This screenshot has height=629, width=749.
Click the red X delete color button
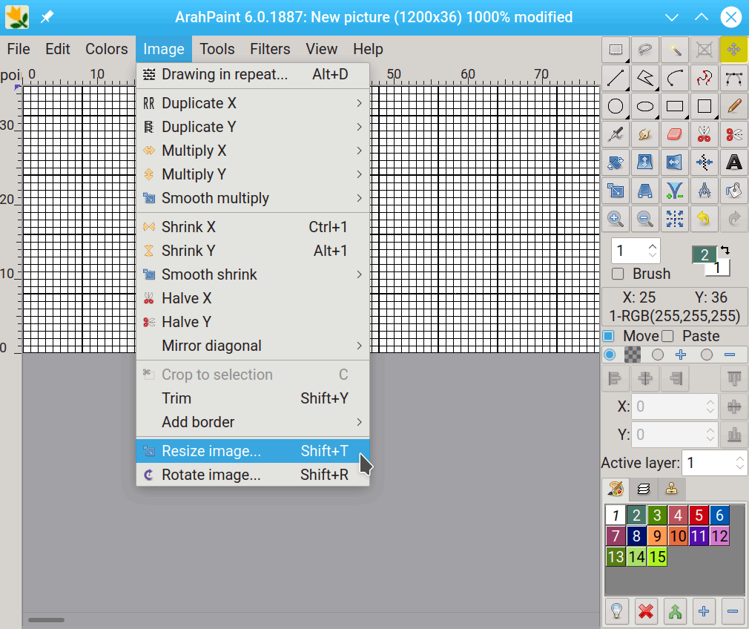(646, 611)
